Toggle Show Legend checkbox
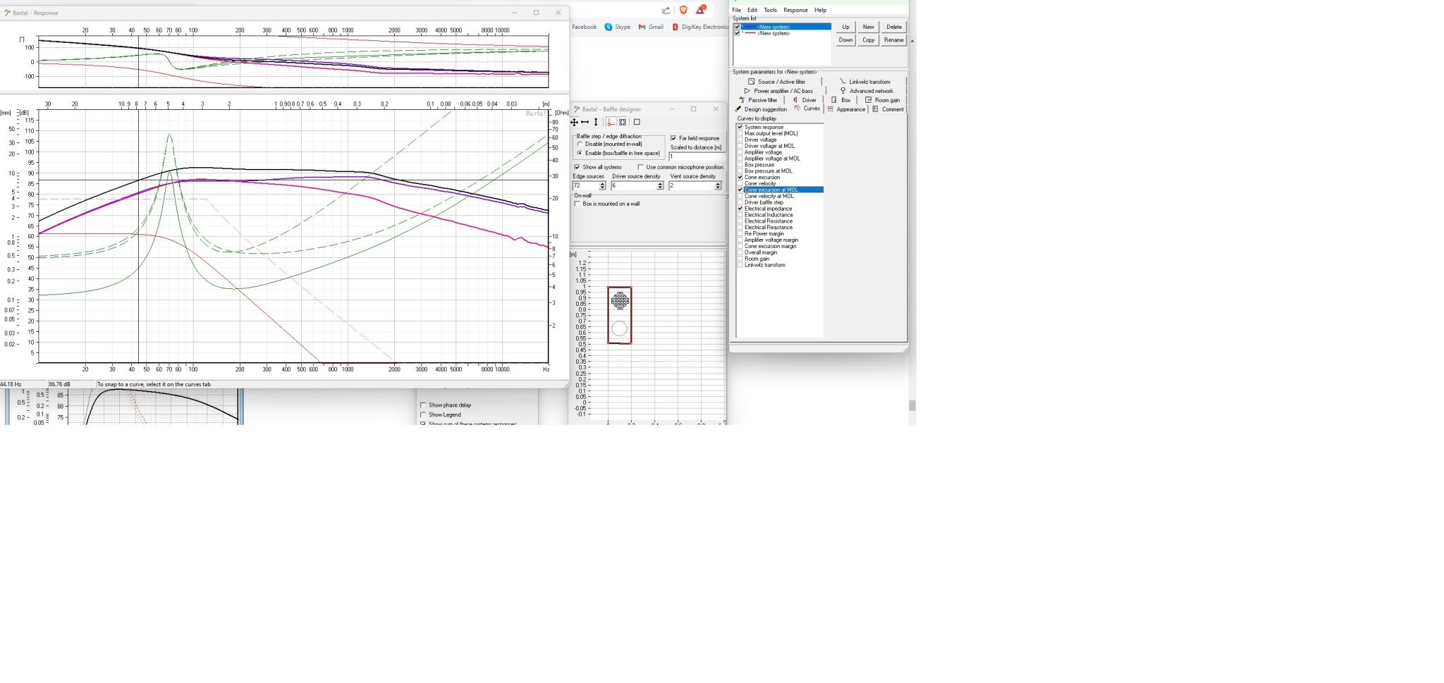 click(423, 414)
